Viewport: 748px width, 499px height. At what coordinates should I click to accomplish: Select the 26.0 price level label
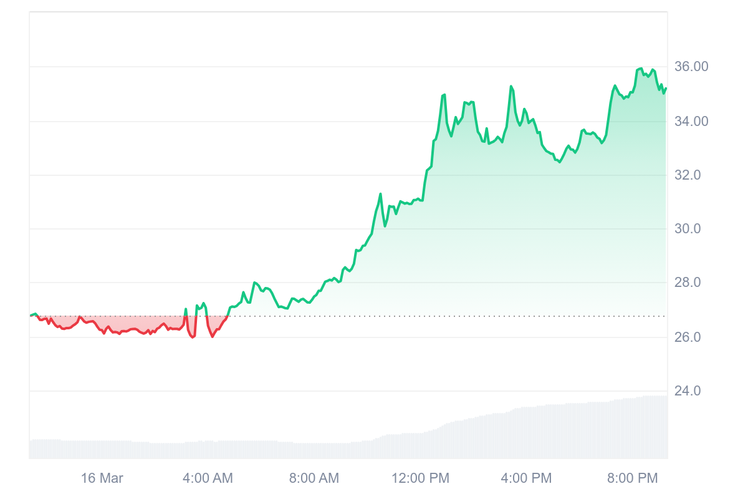point(689,337)
